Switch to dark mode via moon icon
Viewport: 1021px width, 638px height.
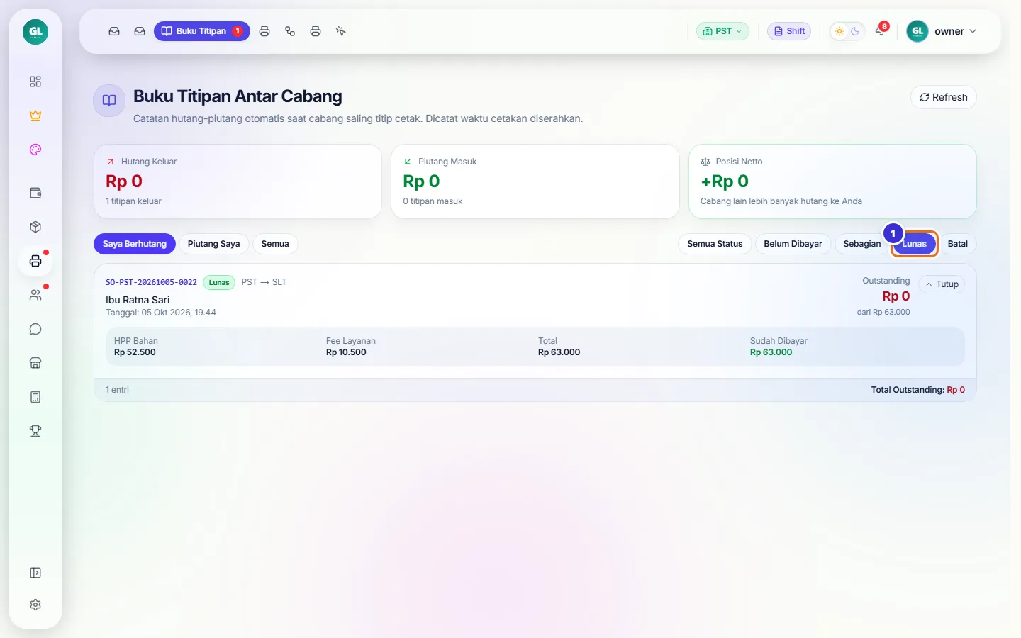pos(855,31)
